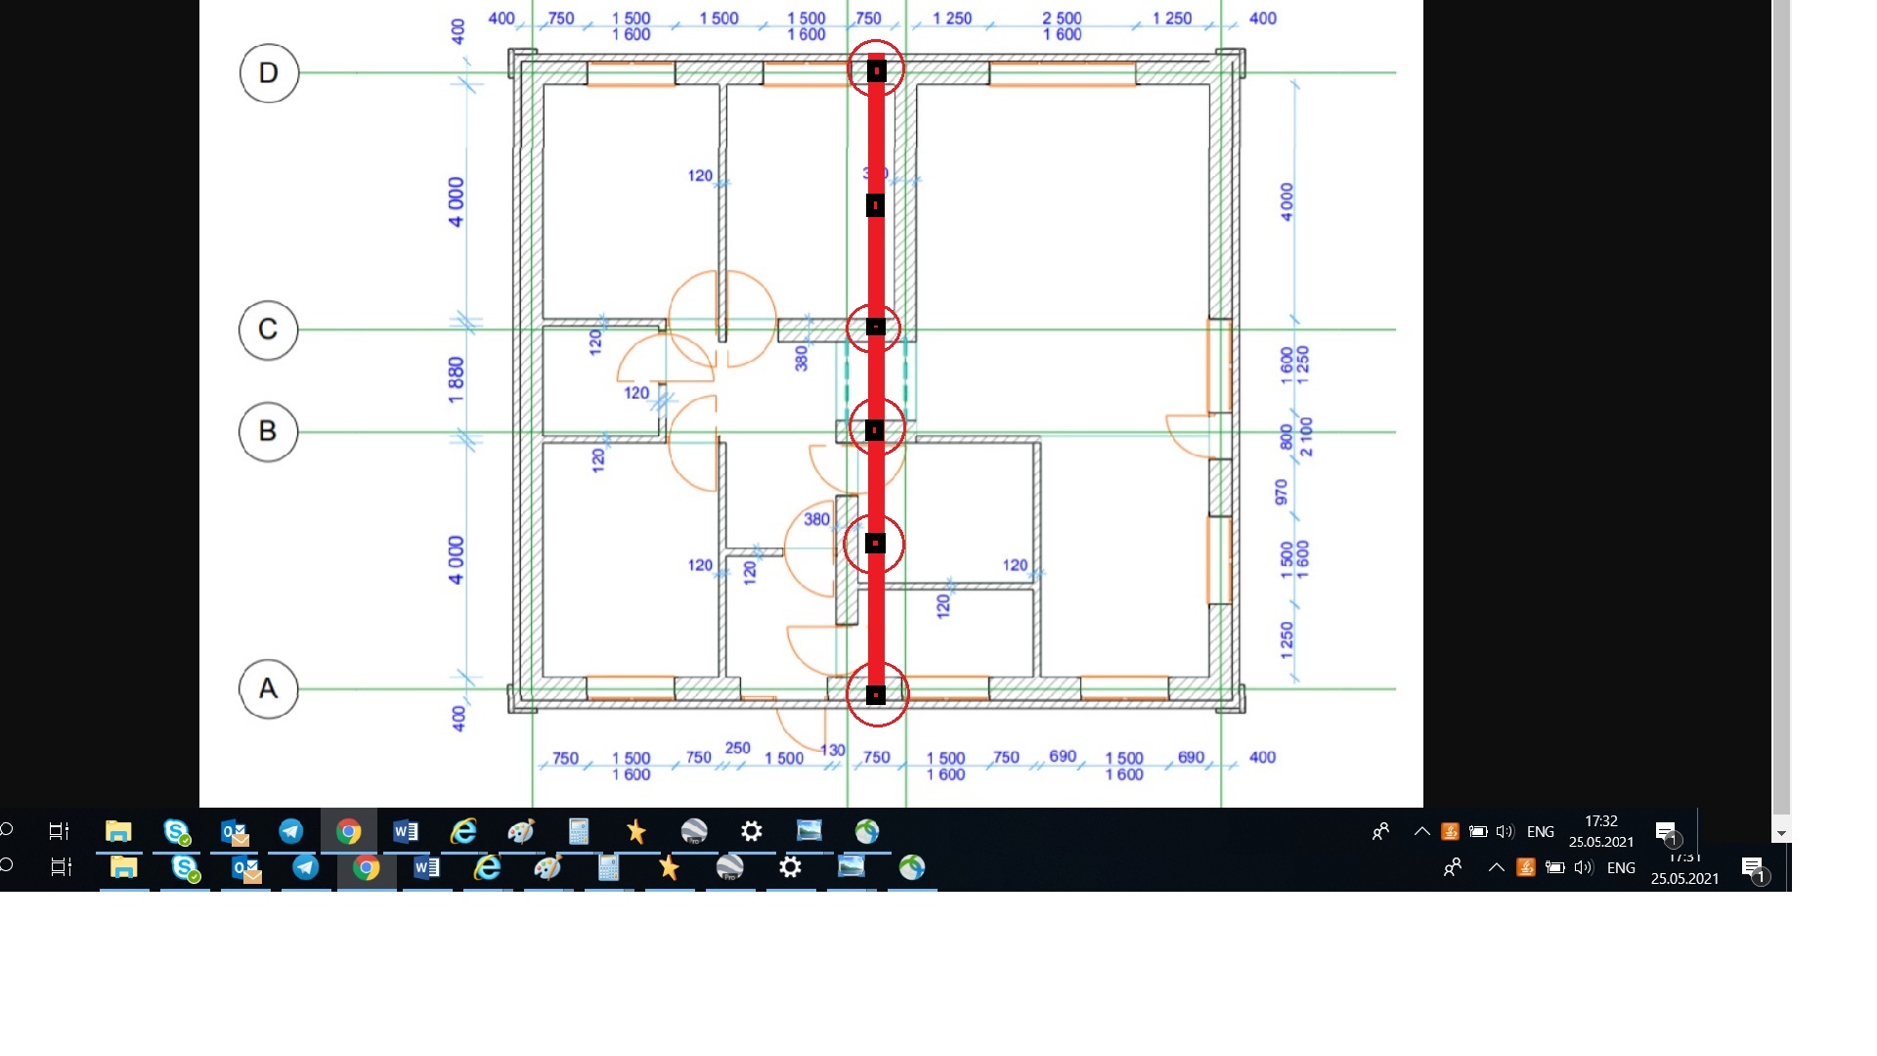
Task: Open Outlook in the bottom taskbar
Action: click(x=245, y=868)
